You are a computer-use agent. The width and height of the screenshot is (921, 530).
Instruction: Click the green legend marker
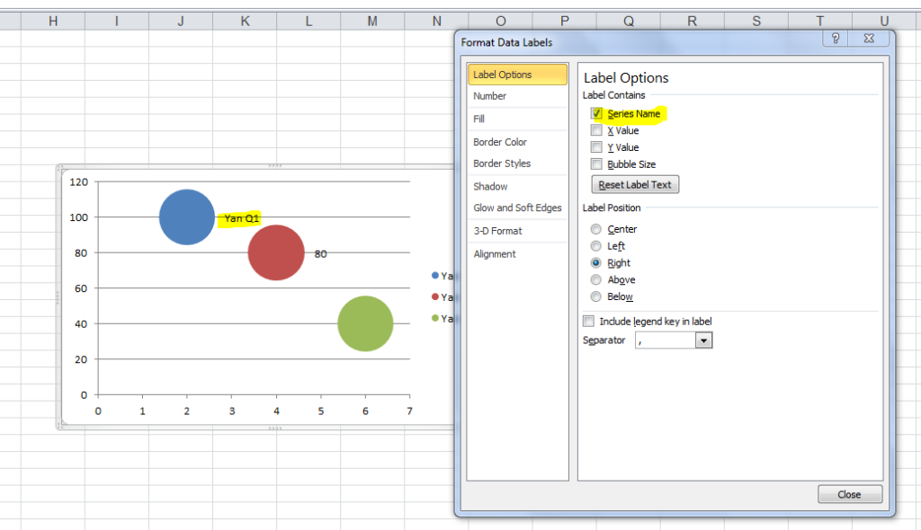coord(435,318)
